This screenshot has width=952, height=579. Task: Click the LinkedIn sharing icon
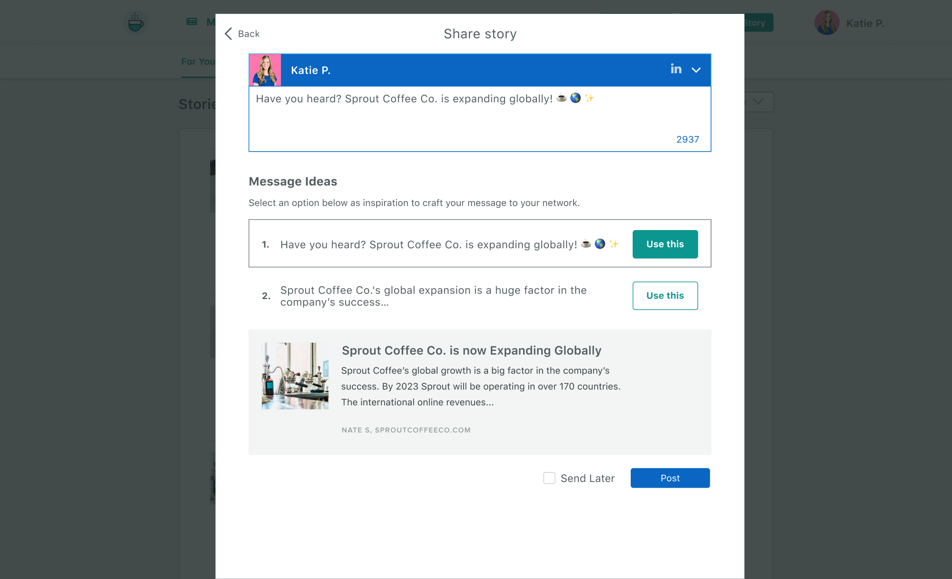pyautogui.click(x=676, y=68)
